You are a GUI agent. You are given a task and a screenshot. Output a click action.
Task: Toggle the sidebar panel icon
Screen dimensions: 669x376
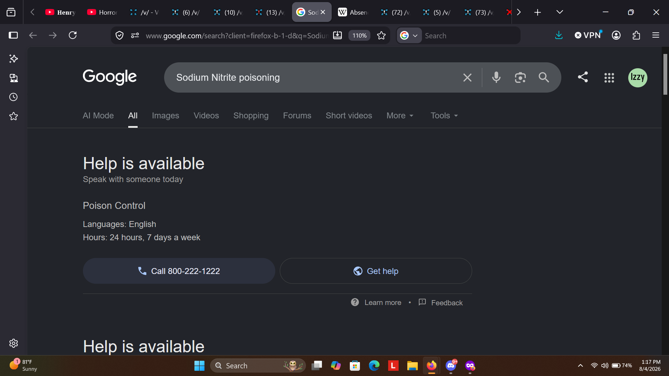point(13,35)
